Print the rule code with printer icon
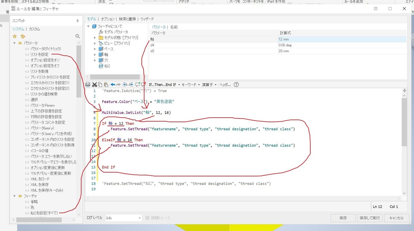 click(x=88, y=84)
